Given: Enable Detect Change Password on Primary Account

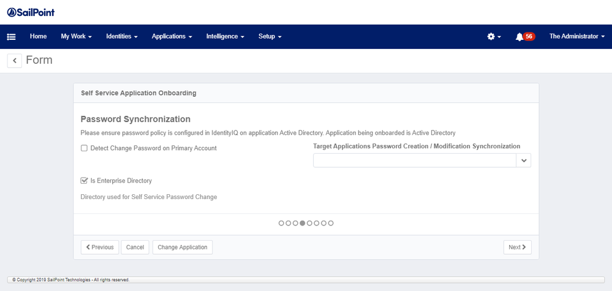Looking at the screenshot, I should (x=84, y=148).
